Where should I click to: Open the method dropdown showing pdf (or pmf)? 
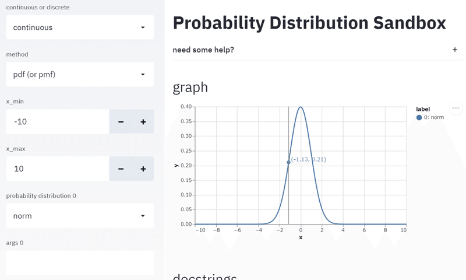pos(80,75)
